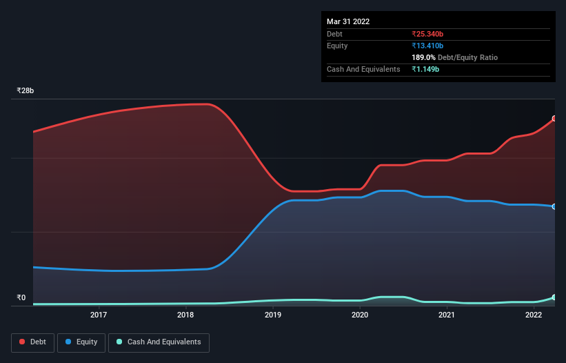Click the 2018 axis label
Viewport: 566px width, 363px height.
click(x=185, y=315)
